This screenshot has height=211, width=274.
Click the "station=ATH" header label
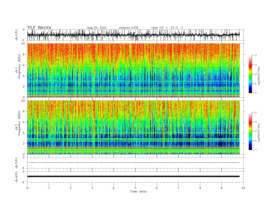click(128, 28)
